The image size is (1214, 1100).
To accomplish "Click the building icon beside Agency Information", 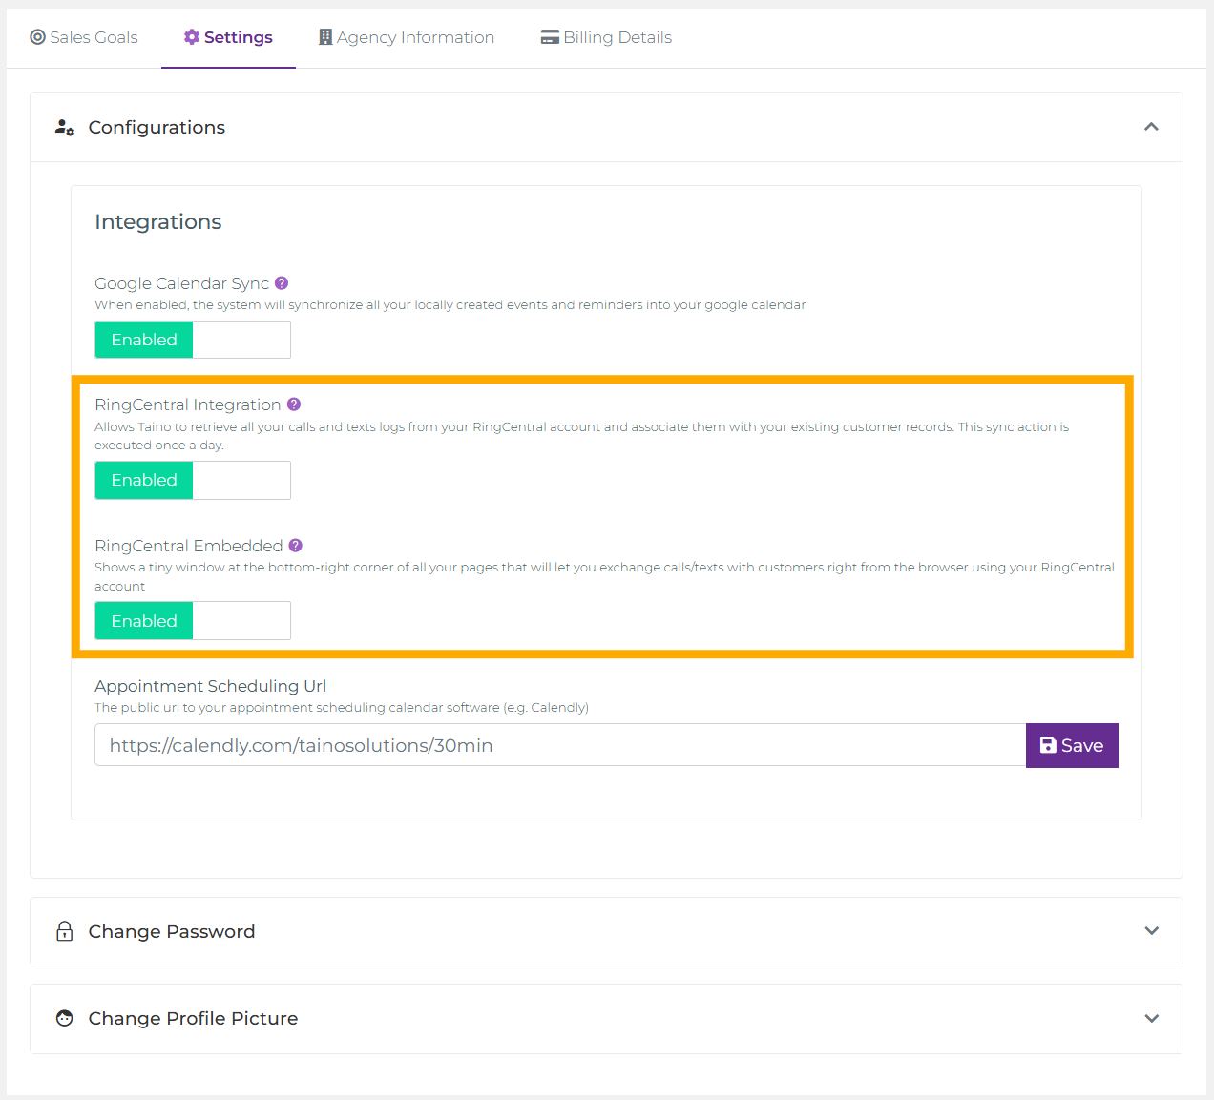I will [324, 37].
